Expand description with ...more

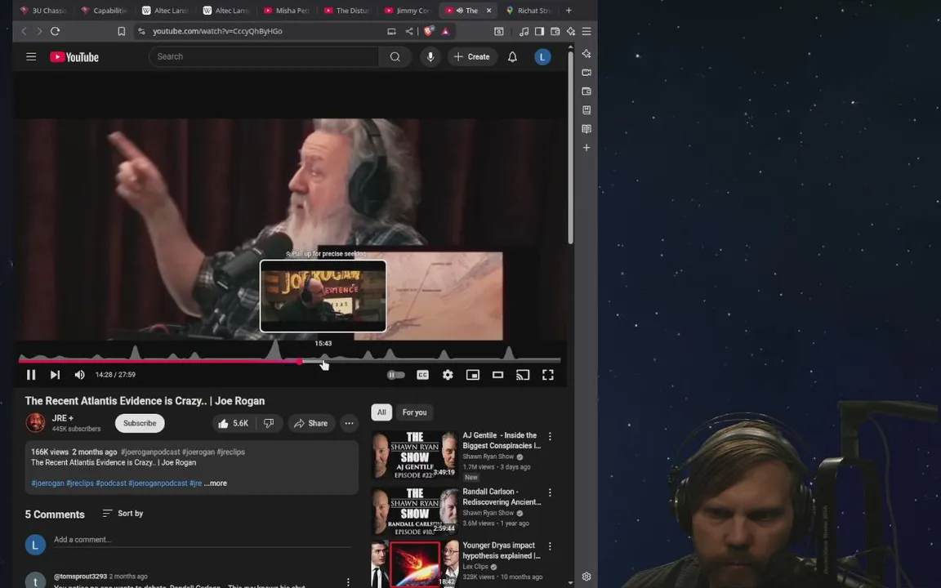tap(216, 483)
